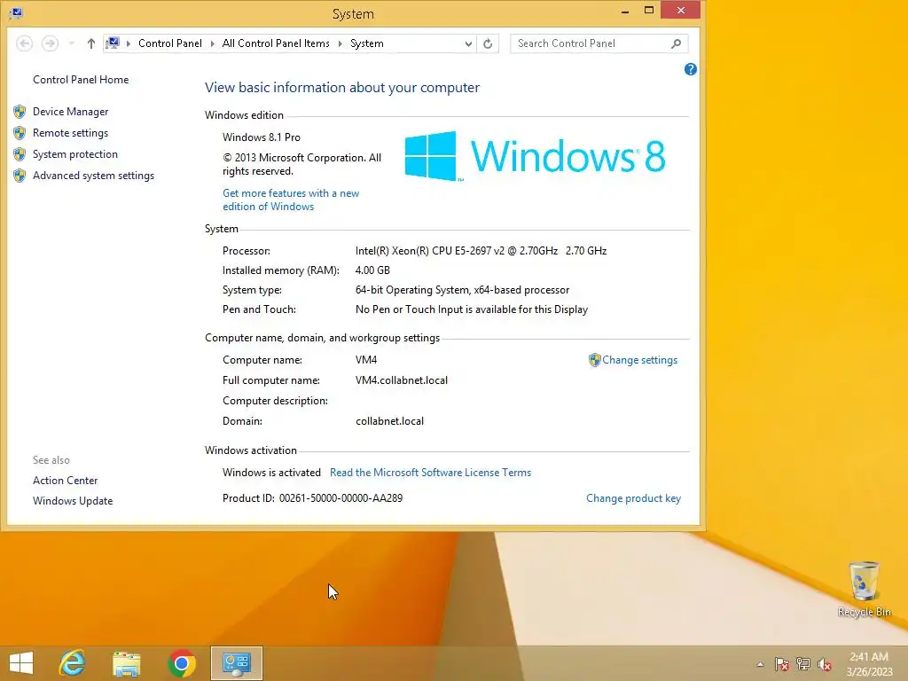The image size is (908, 681).
Task: Open the help question mark icon
Action: click(690, 69)
